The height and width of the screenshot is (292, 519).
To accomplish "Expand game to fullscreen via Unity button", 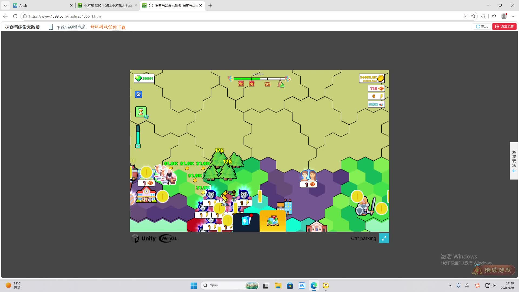I will [384, 238].
